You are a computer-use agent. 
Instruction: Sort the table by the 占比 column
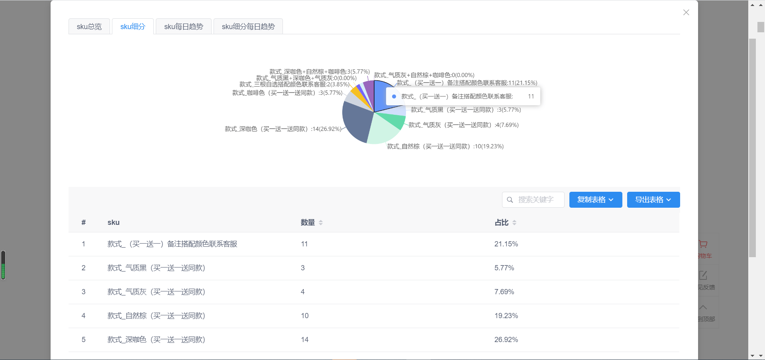point(514,223)
